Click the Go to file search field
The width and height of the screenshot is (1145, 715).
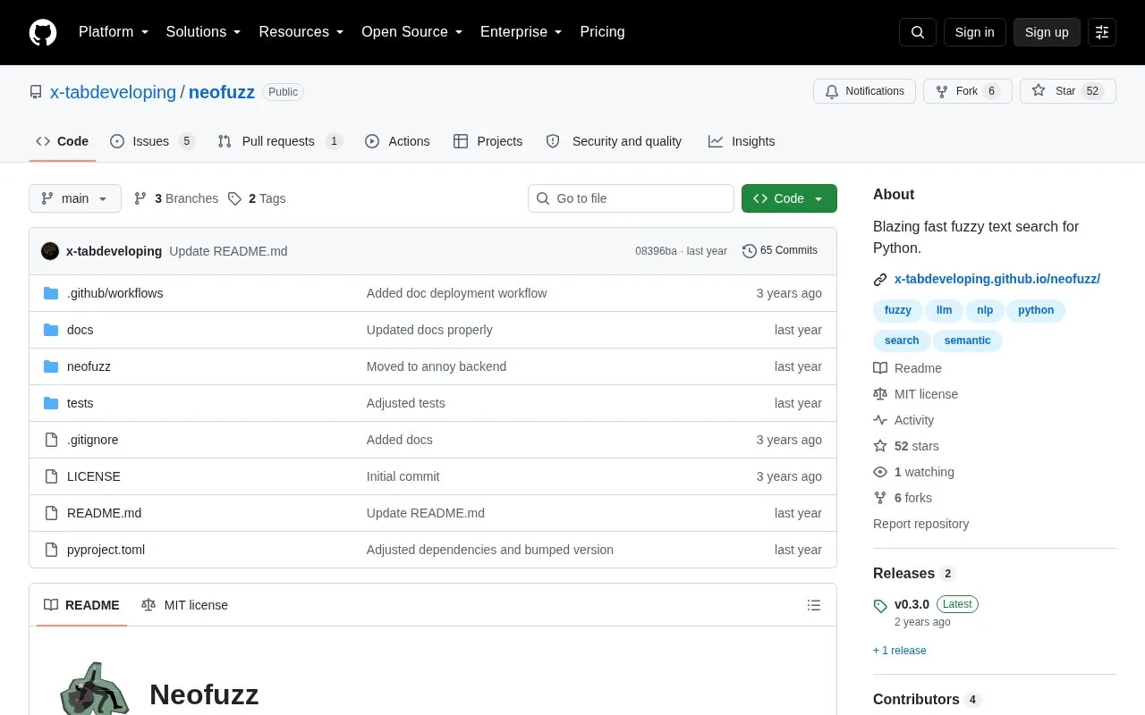(631, 198)
